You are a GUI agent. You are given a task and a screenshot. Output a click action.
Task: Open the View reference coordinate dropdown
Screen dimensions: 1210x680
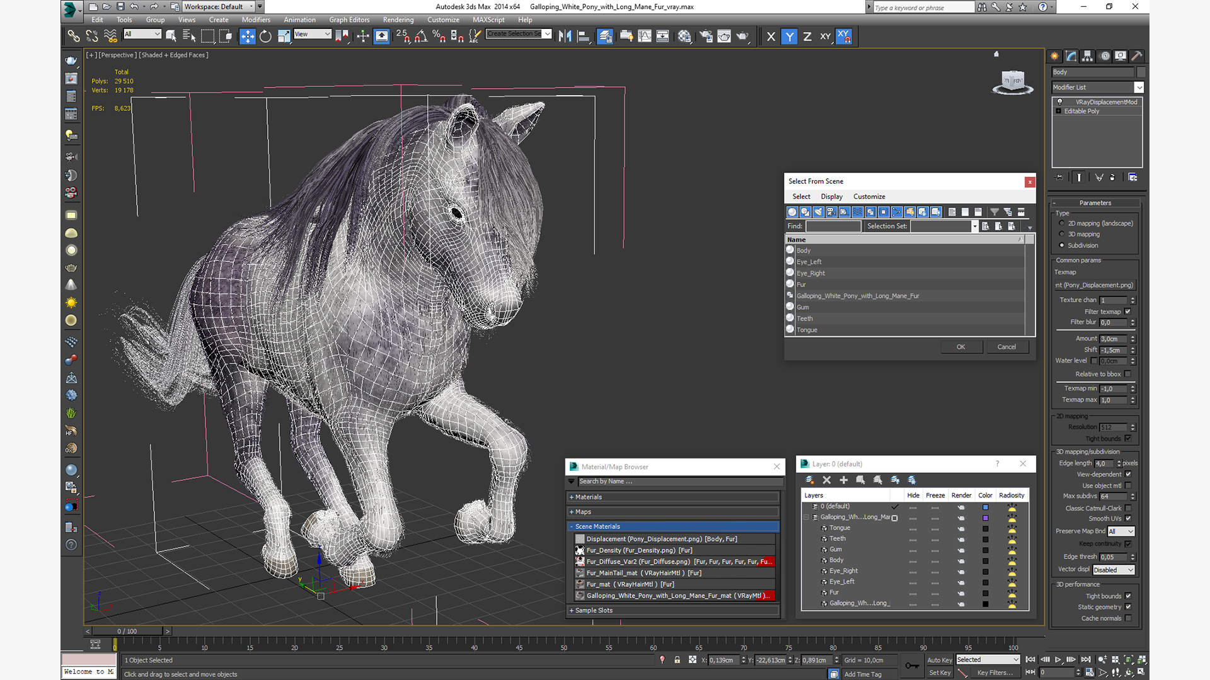(313, 34)
